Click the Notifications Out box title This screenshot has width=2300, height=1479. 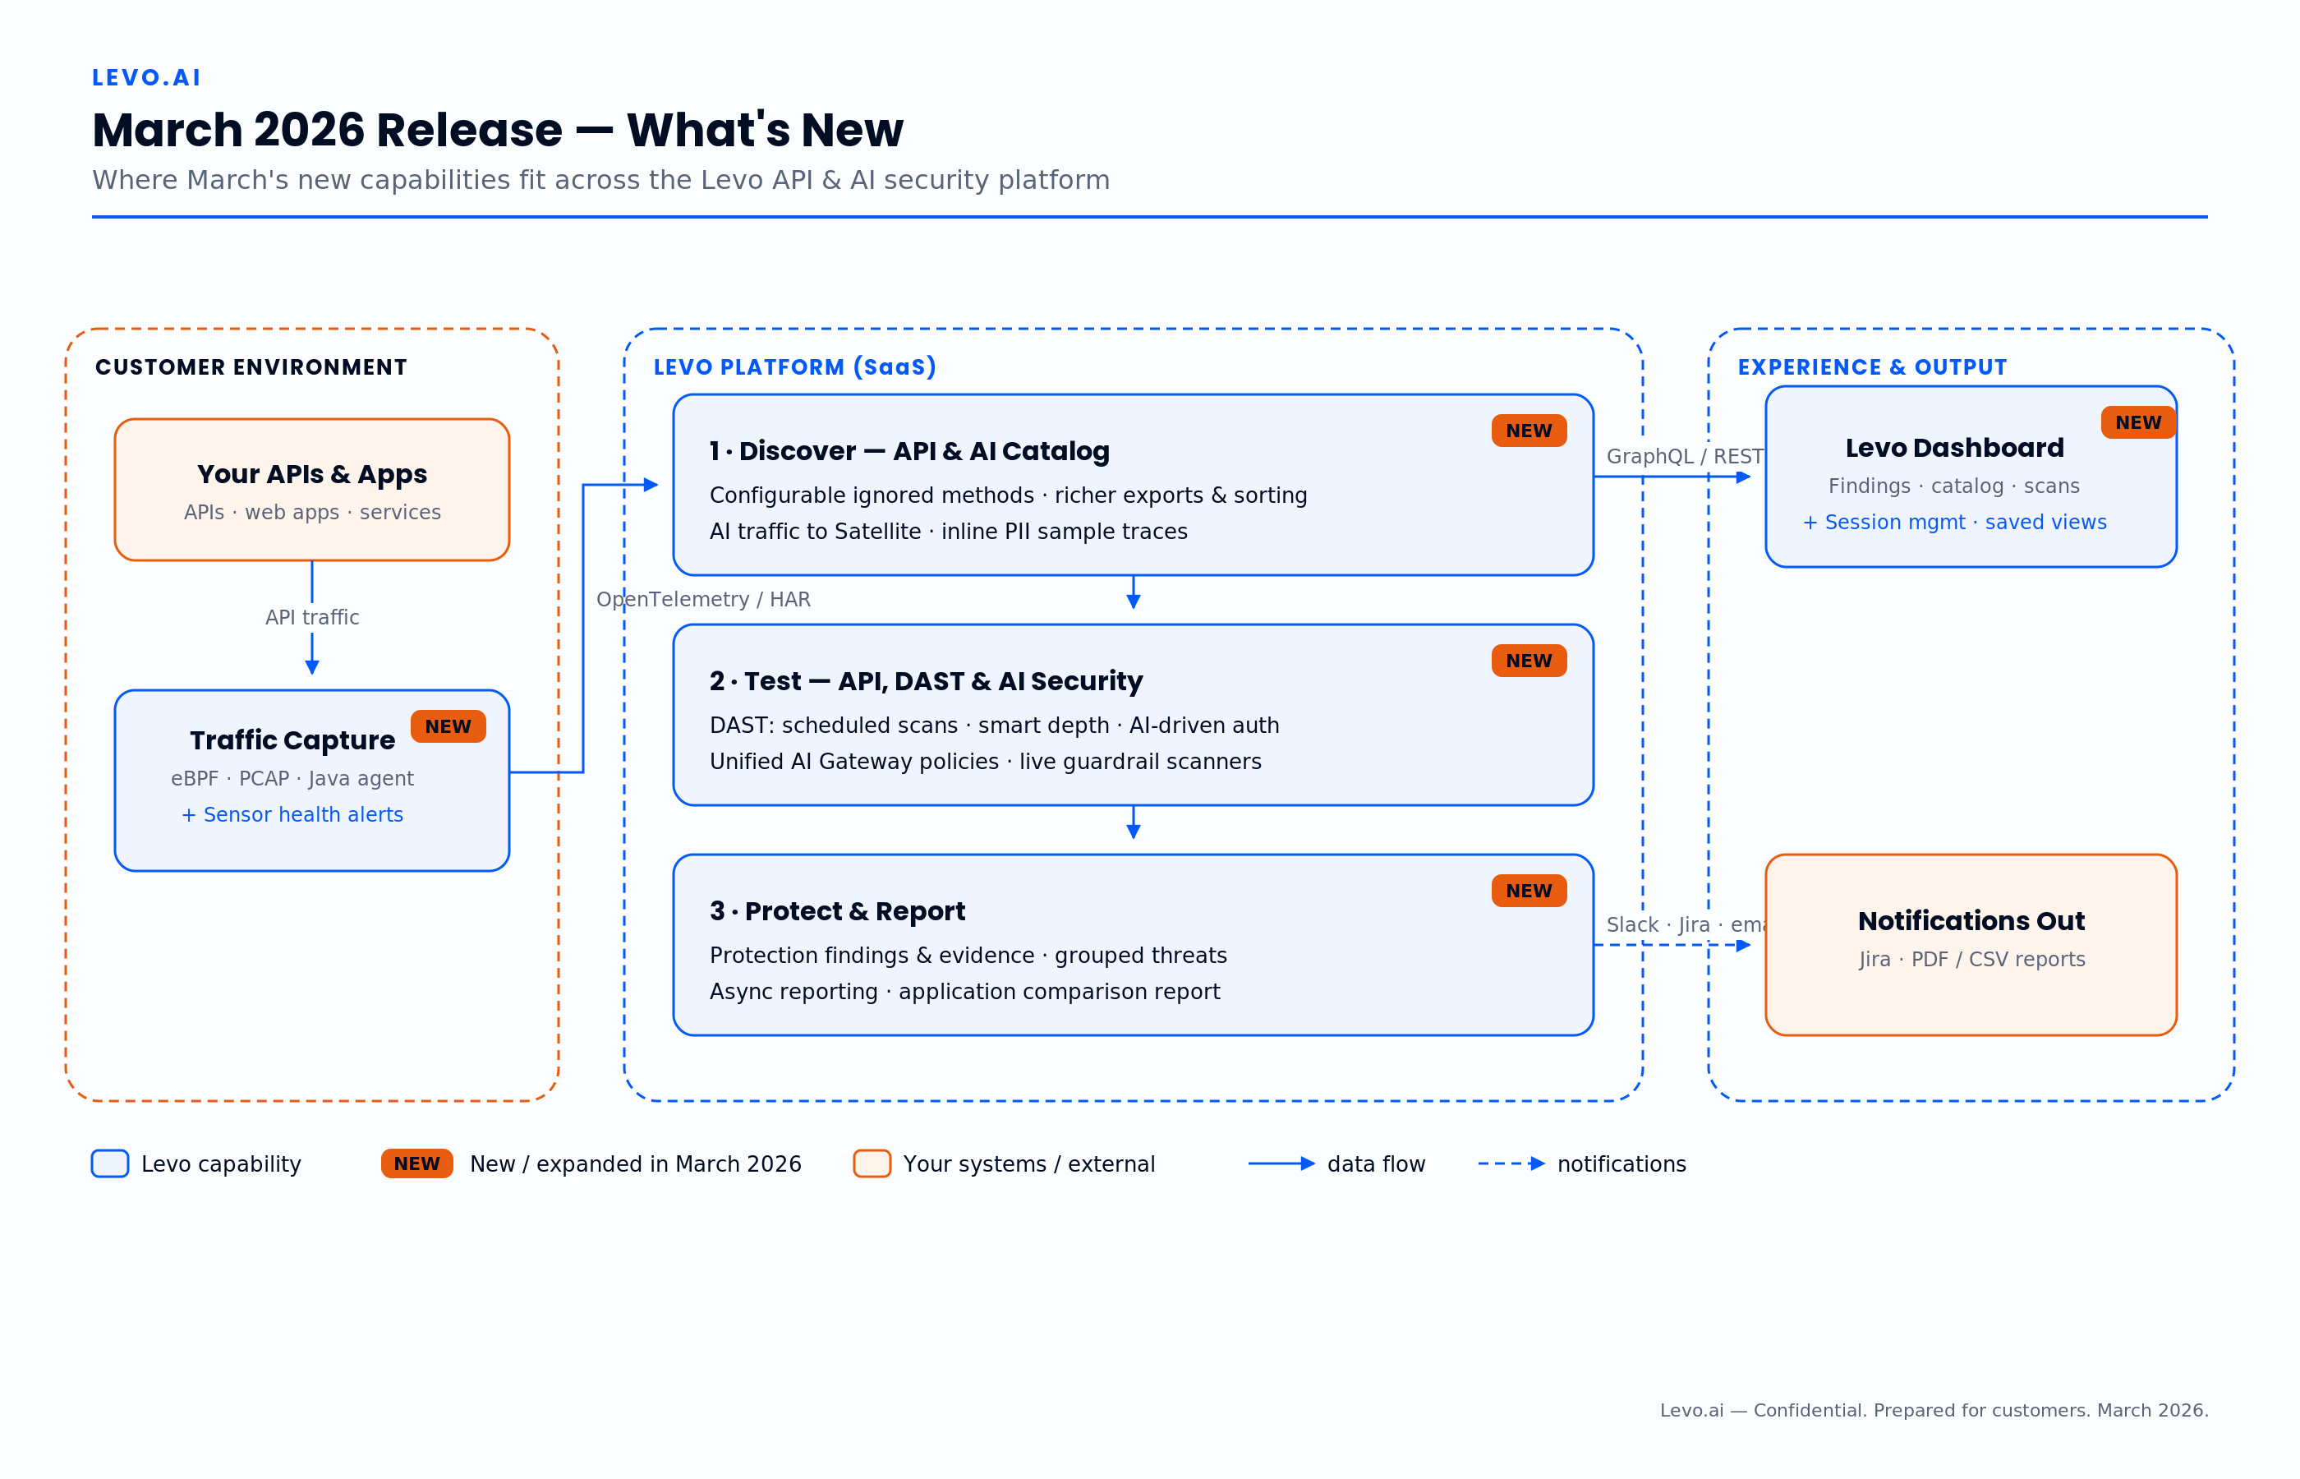1971,921
